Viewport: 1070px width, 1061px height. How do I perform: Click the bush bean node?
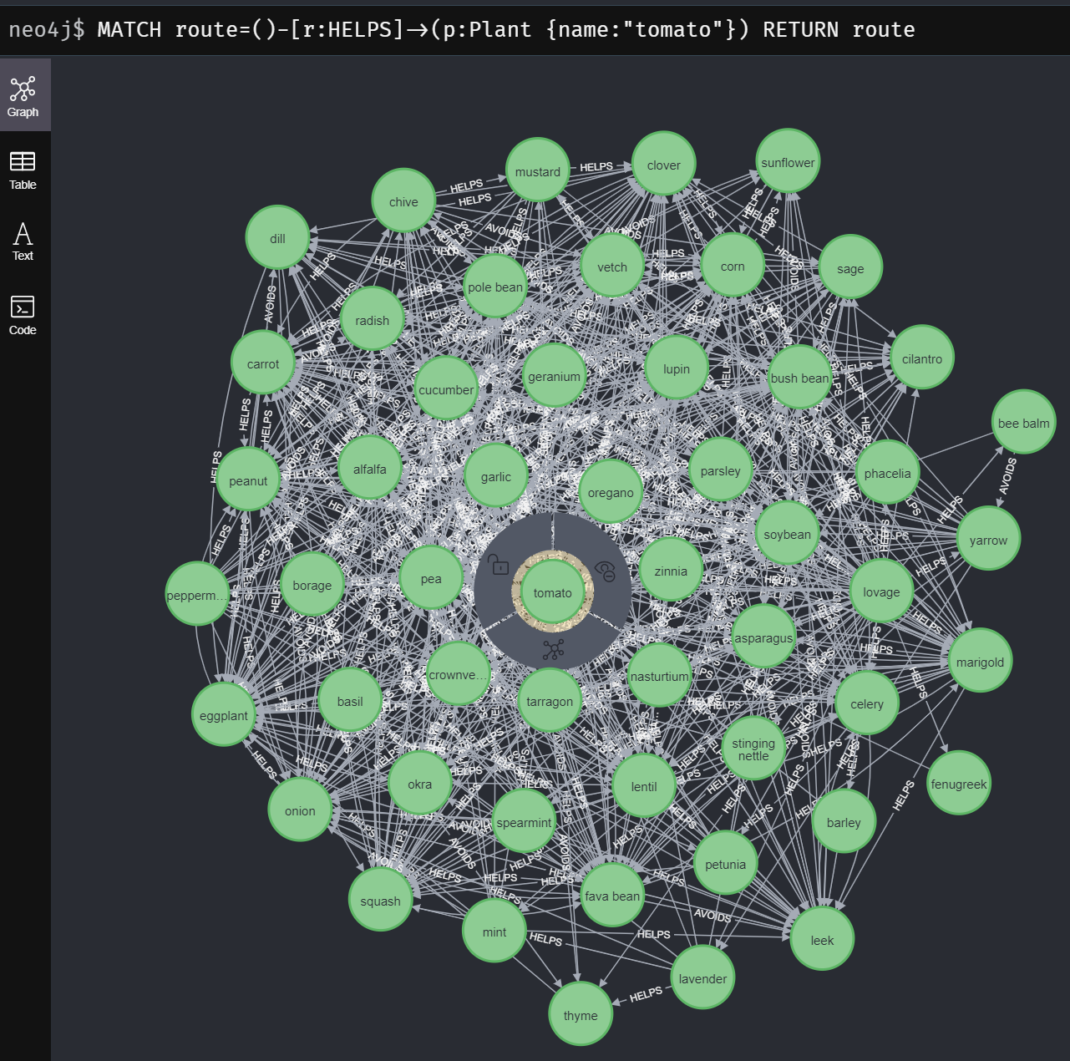tap(799, 378)
